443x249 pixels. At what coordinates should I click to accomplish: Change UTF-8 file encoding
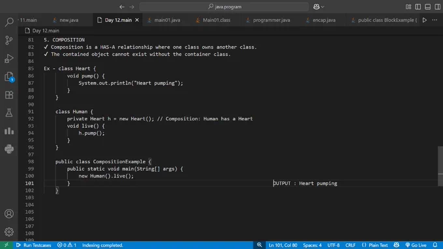[334, 245]
